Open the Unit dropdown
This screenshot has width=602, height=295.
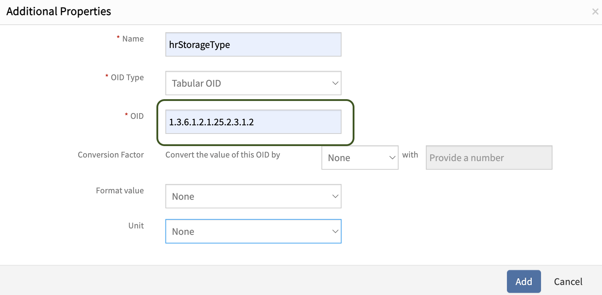(x=248, y=231)
